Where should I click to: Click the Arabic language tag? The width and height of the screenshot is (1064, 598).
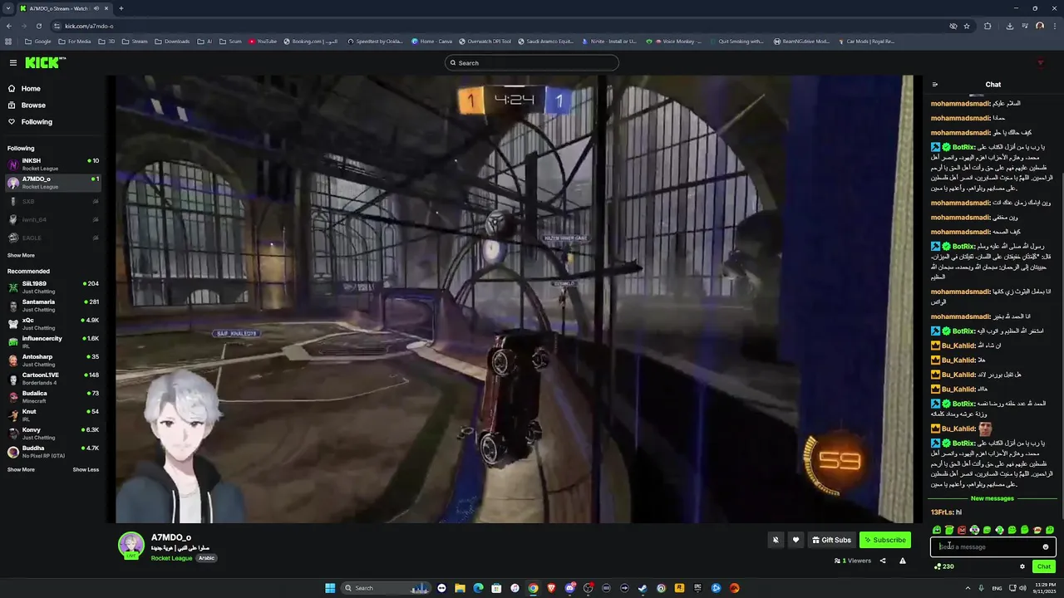click(207, 558)
